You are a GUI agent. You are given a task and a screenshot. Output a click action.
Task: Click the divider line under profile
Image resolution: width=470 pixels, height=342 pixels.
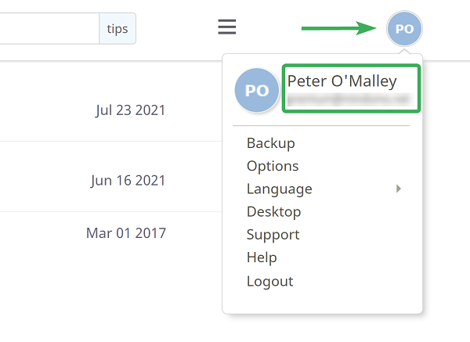pos(321,126)
